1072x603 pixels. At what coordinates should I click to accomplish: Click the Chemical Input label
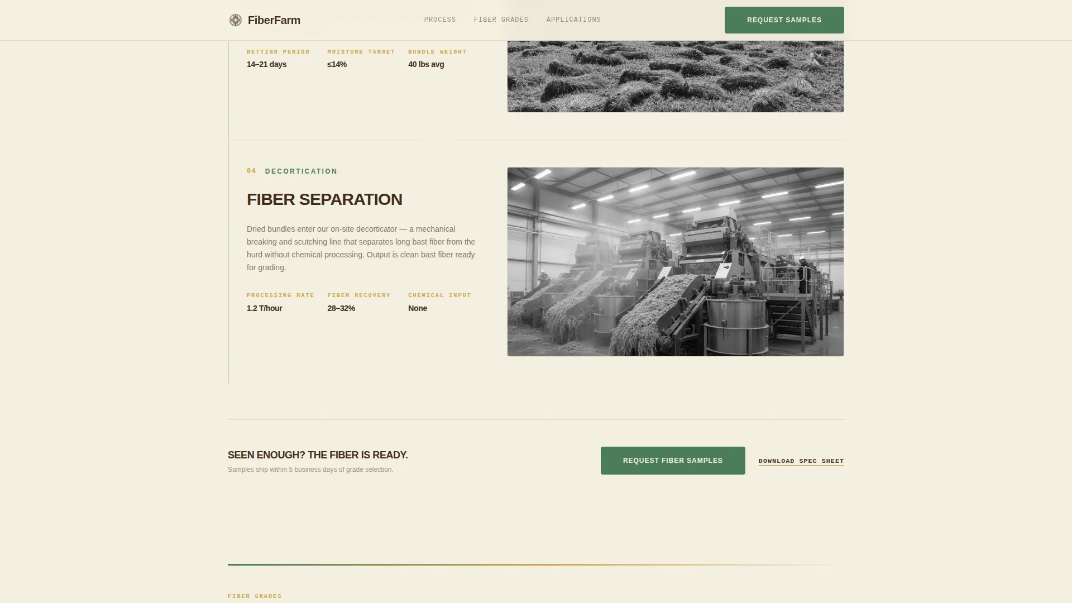(439, 295)
